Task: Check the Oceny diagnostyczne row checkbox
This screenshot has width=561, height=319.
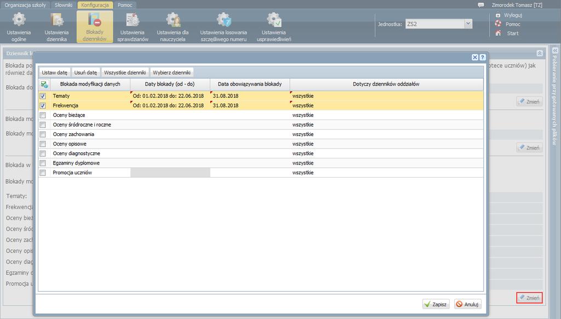Action: tap(43, 153)
